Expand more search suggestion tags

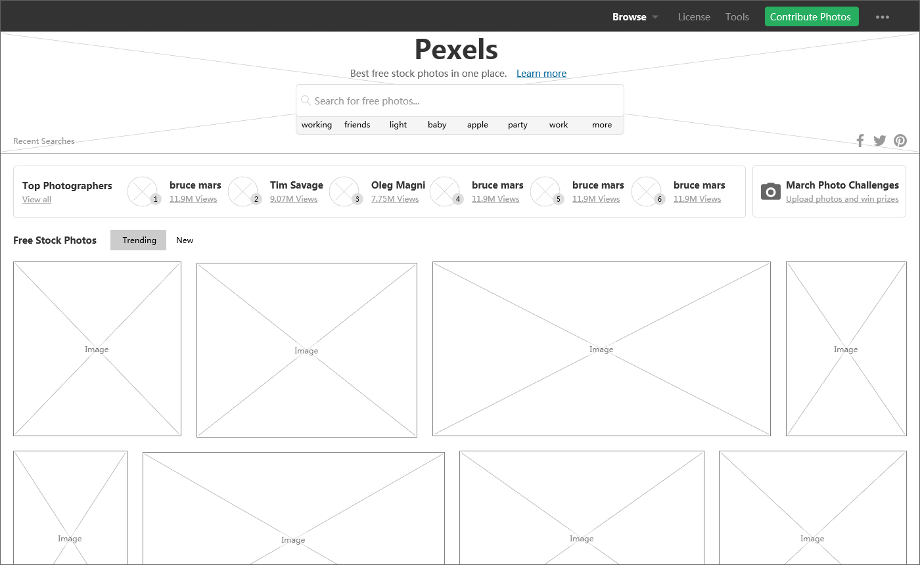point(601,124)
